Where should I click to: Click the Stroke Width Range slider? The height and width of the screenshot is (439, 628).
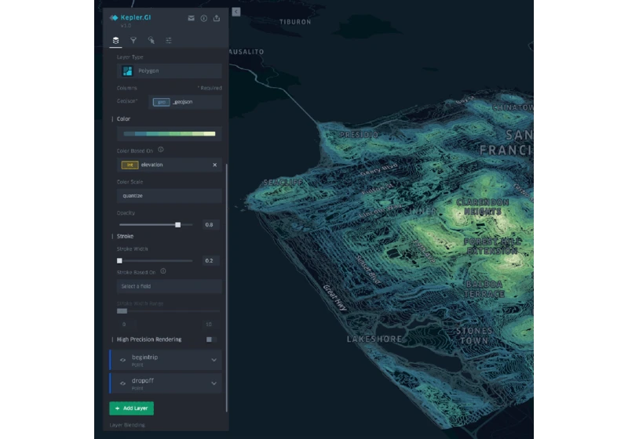click(168, 311)
